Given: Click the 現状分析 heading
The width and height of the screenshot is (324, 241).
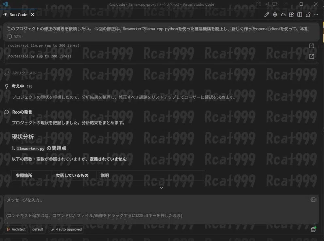Looking at the screenshot, I should (x=23, y=137).
